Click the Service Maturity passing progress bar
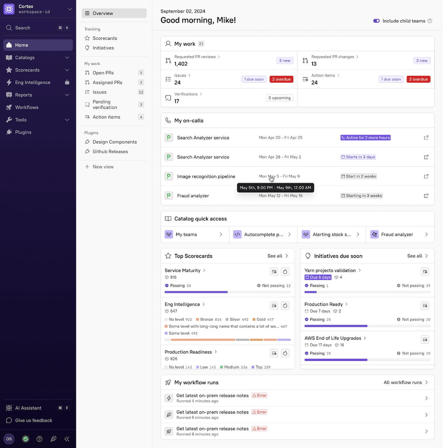 196,292
